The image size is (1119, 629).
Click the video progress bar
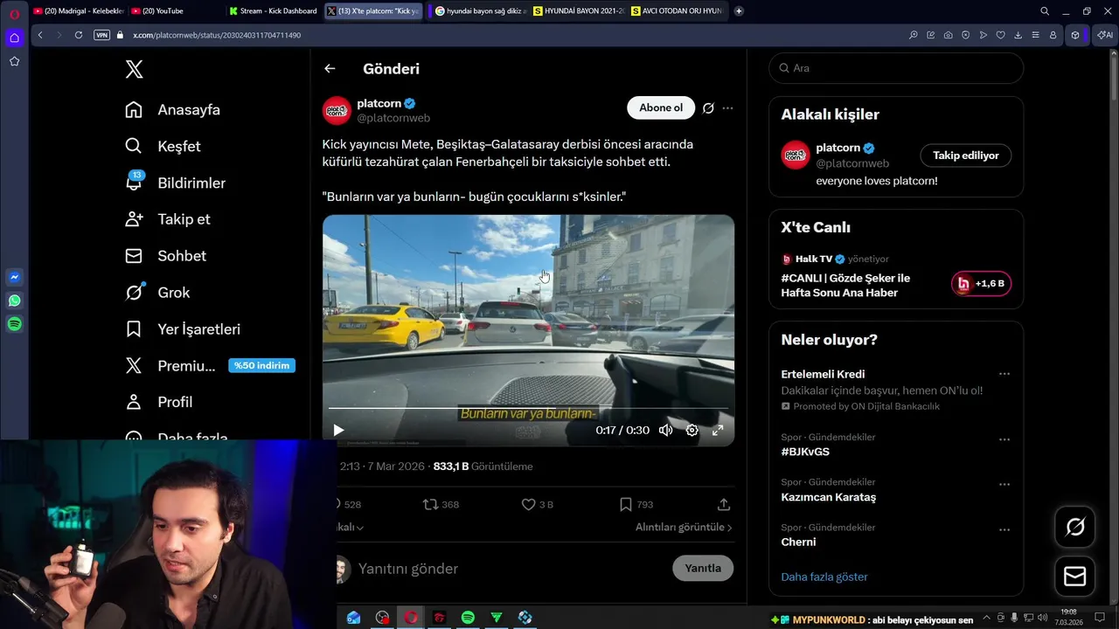click(528, 408)
